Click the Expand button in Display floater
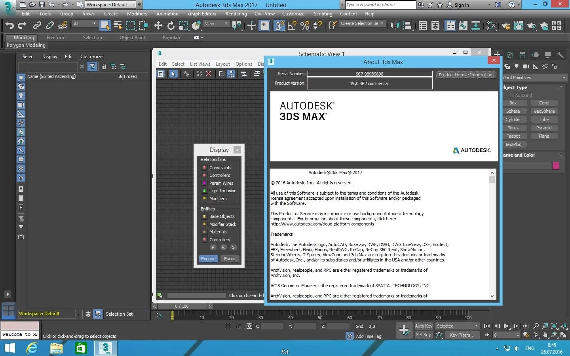 pyautogui.click(x=208, y=259)
